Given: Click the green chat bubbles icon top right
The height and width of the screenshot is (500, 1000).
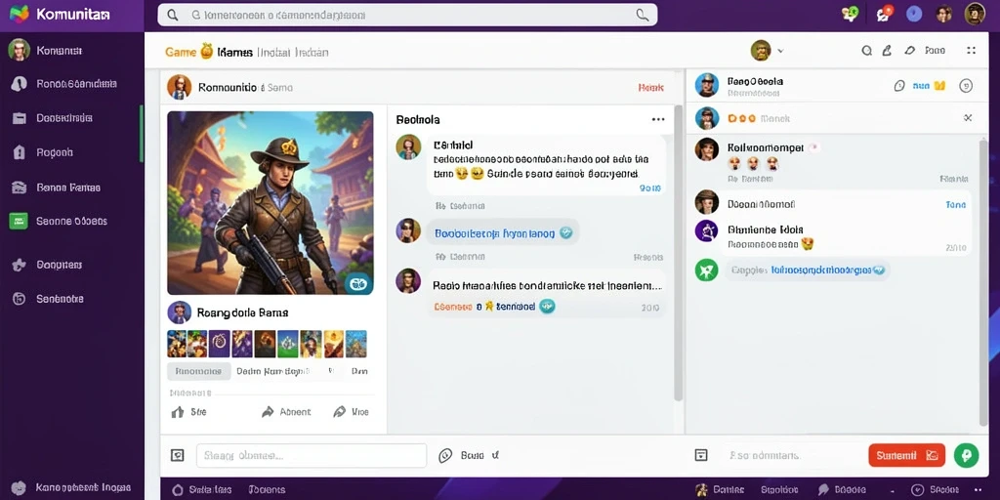Looking at the screenshot, I should (x=849, y=14).
